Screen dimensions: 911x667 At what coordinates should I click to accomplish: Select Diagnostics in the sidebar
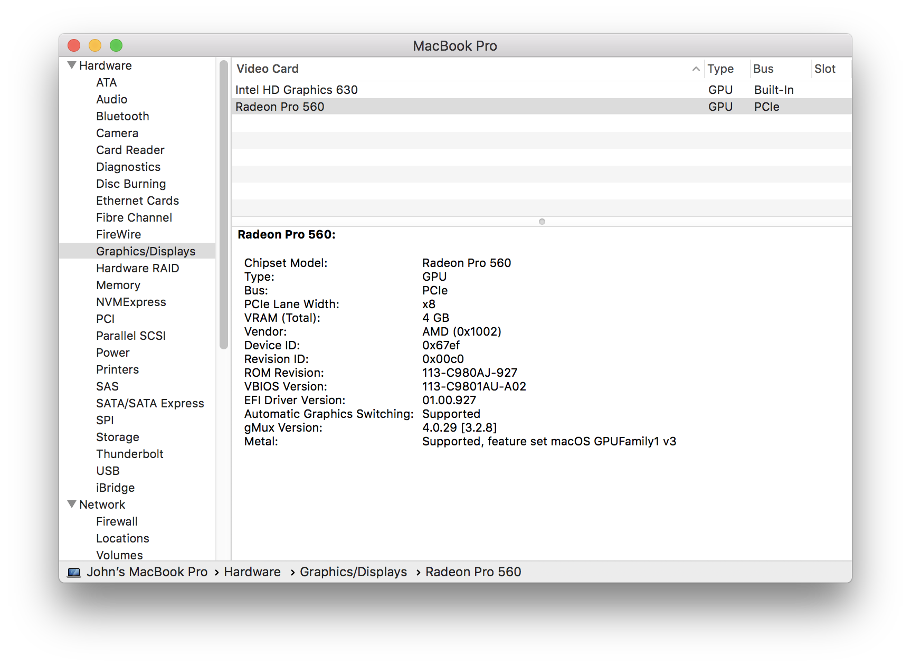tap(128, 167)
